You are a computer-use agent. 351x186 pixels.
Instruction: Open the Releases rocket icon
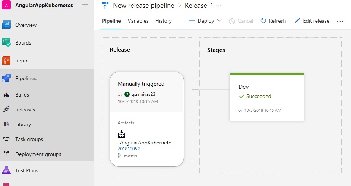6,109
